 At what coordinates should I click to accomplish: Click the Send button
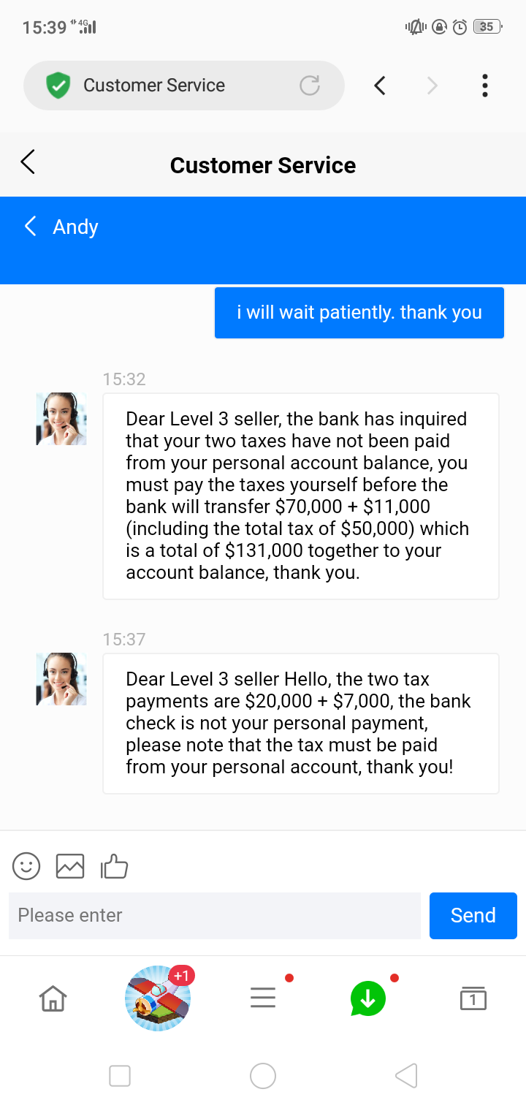473,915
